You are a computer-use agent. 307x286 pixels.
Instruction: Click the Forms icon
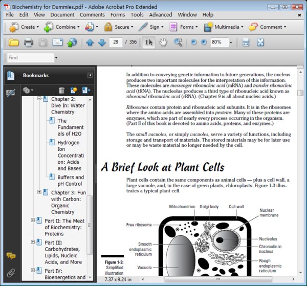(x=173, y=27)
